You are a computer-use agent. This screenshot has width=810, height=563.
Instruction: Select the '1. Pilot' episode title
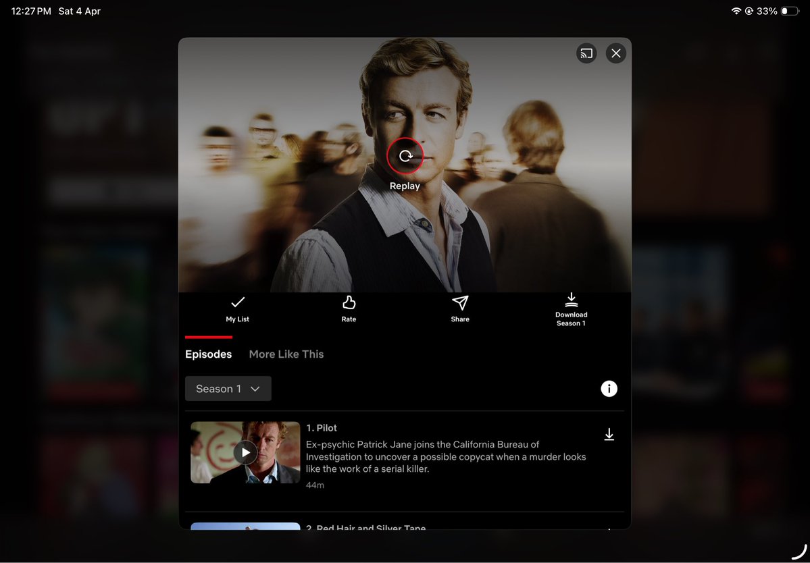click(322, 428)
